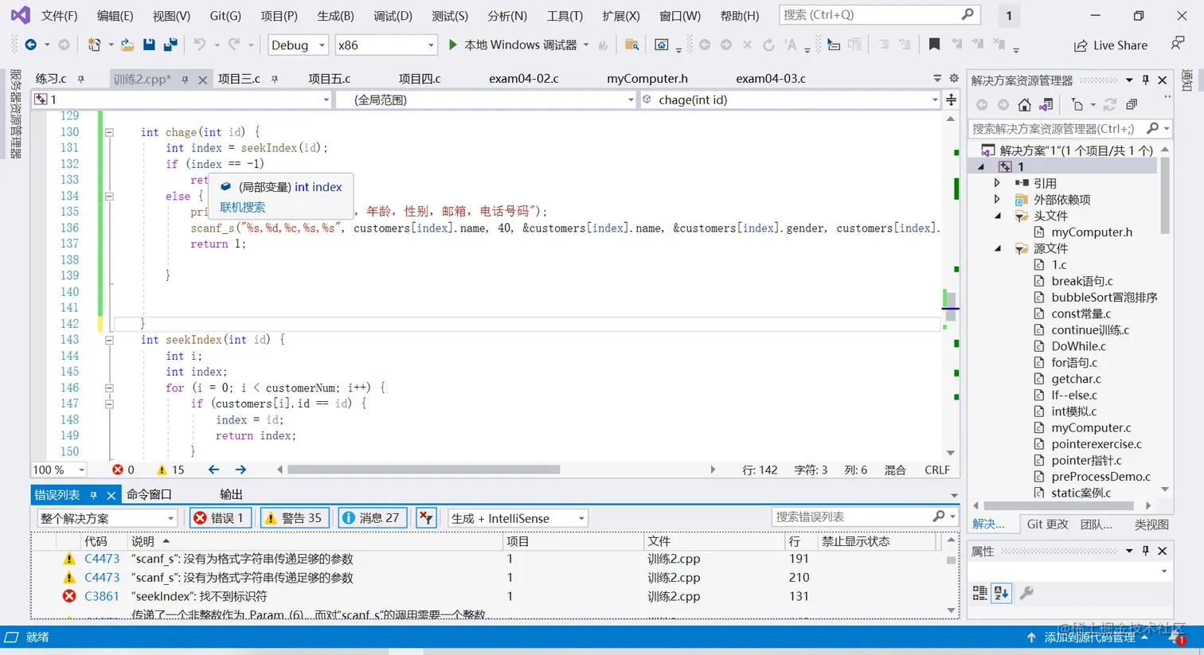
Task: Click the 搜索错误列表 search field
Action: click(864, 517)
